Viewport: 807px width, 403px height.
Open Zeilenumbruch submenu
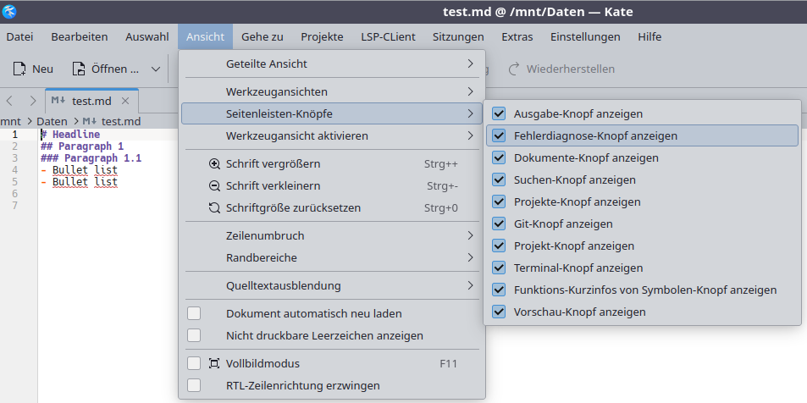(x=332, y=235)
